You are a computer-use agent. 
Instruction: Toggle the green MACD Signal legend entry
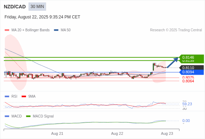point(40,116)
